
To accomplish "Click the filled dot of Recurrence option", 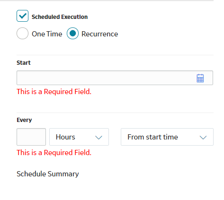I will click(72, 34).
